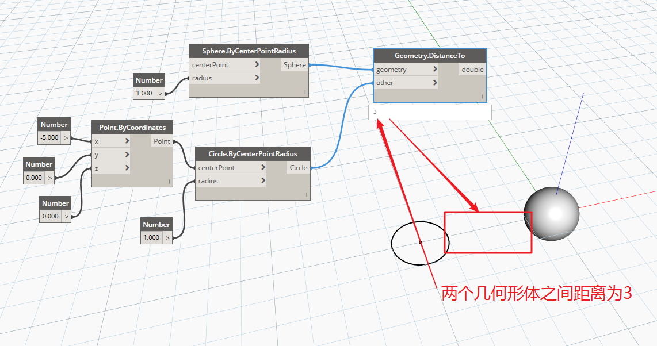Click the double output port

[x=472, y=70]
